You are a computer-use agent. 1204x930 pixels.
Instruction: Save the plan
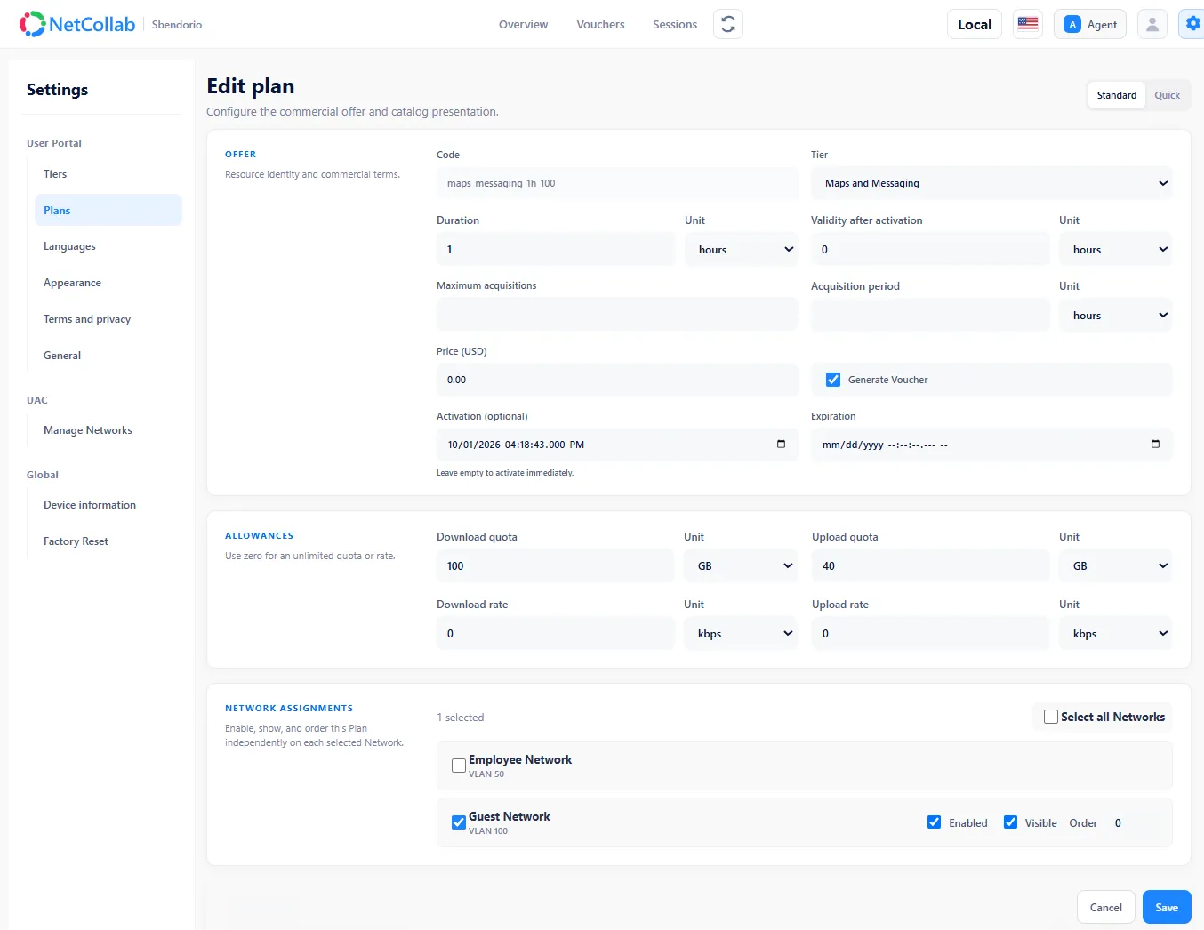click(1167, 907)
